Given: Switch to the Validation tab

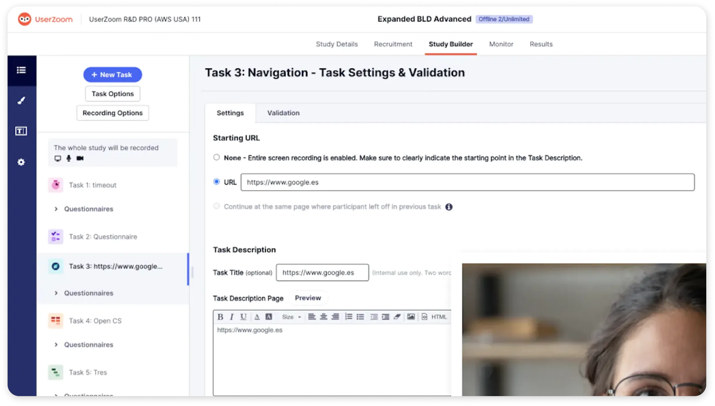Looking at the screenshot, I should [283, 113].
